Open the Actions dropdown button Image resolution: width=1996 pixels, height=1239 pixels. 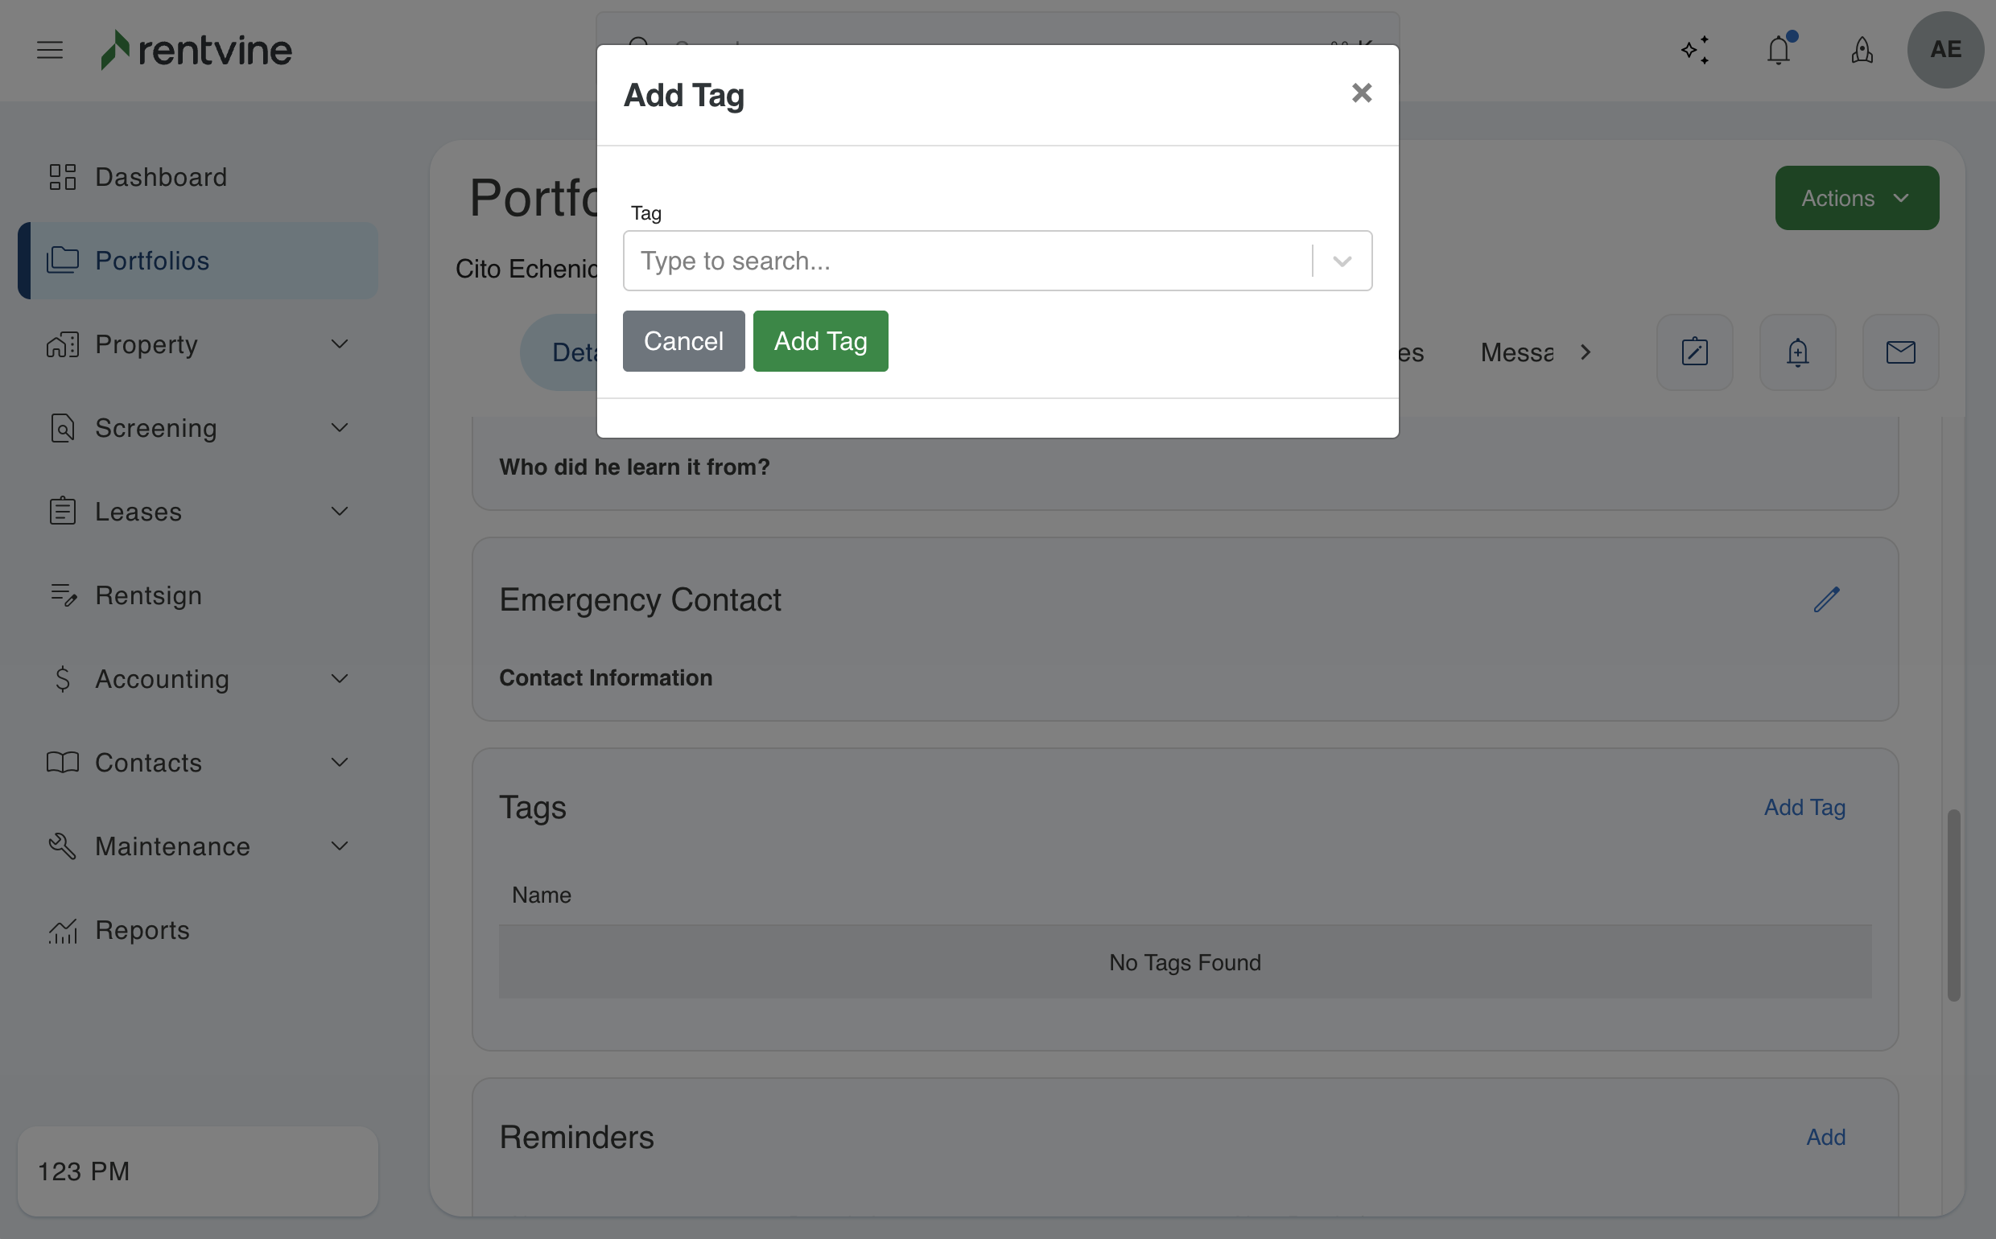[x=1857, y=198]
